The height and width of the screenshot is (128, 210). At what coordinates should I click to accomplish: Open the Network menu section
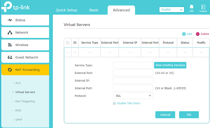(25, 32)
